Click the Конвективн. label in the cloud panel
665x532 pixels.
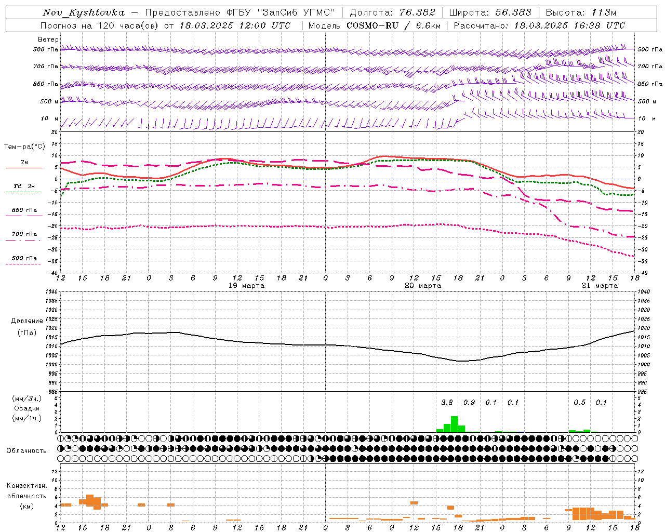(x=26, y=486)
